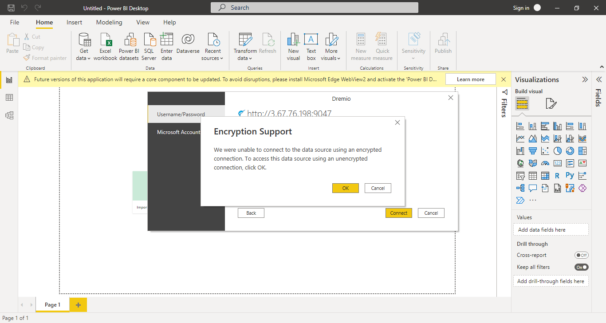
Task: Open the Modeling ribbon tab
Action: click(109, 22)
